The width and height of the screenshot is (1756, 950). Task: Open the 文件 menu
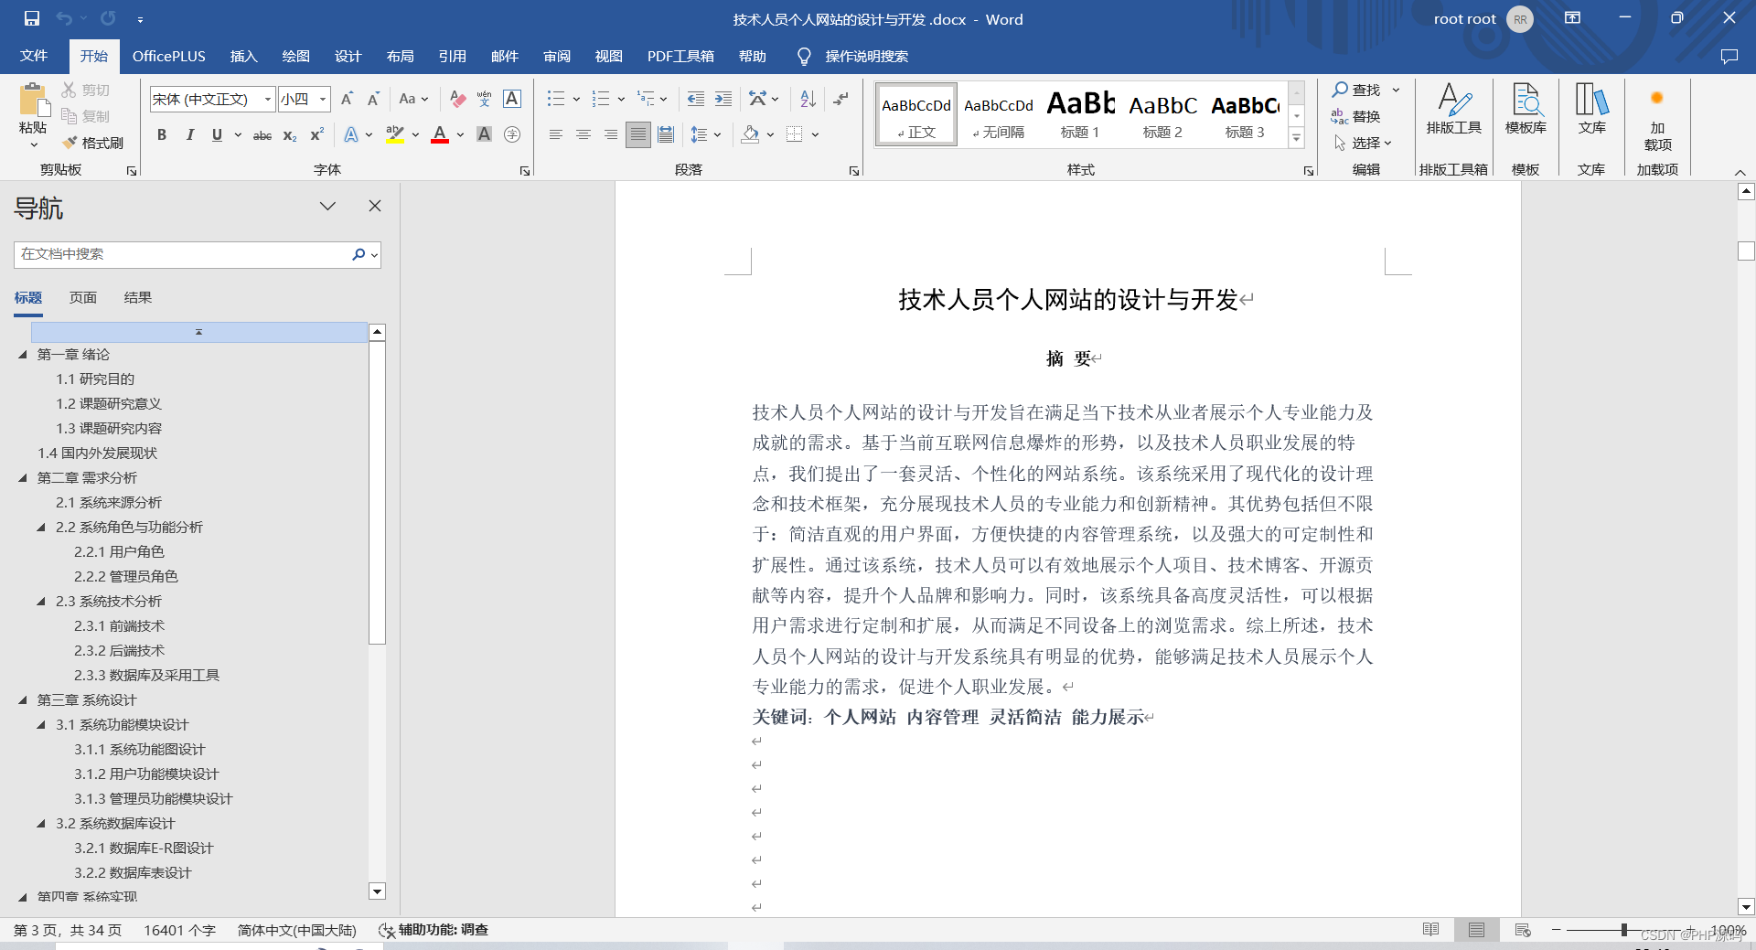click(x=34, y=56)
